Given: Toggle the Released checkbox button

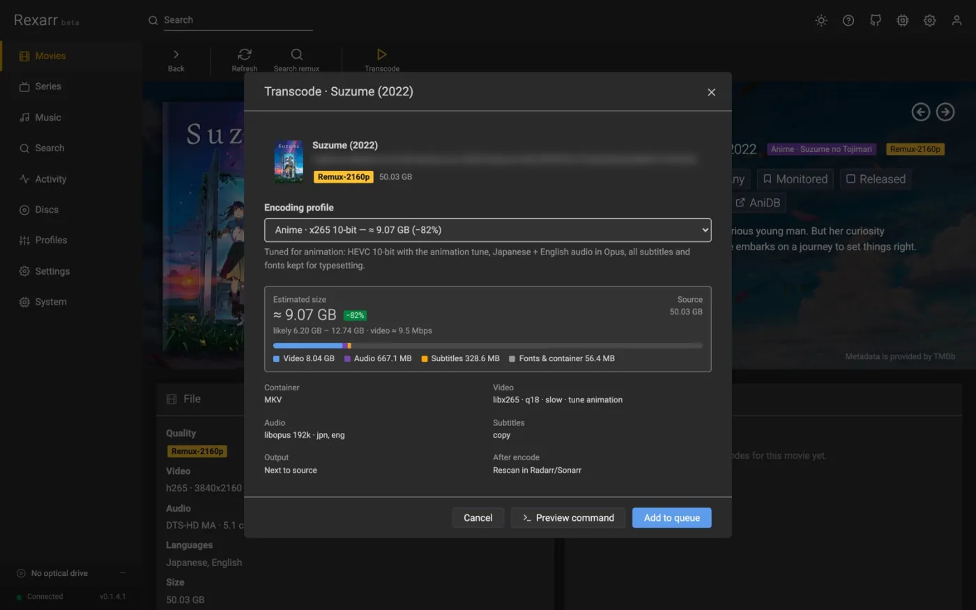Looking at the screenshot, I should point(876,179).
